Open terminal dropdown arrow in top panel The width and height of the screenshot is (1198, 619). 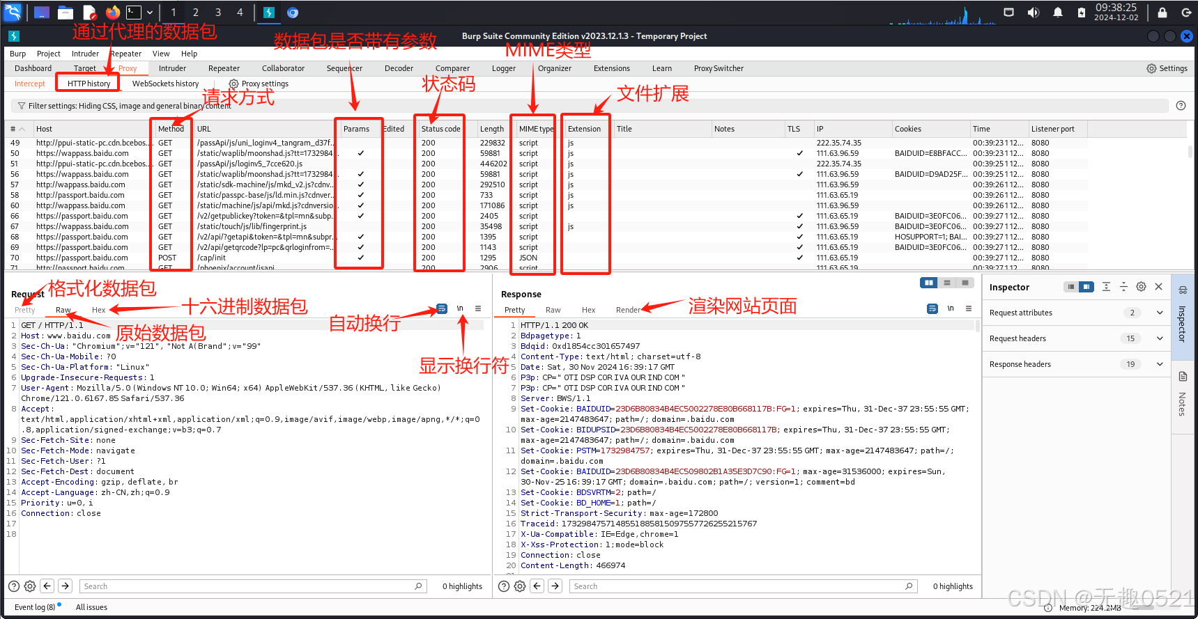tap(150, 13)
